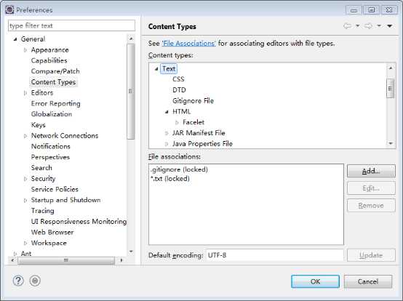Click the forward navigation arrow icon

coord(369,26)
